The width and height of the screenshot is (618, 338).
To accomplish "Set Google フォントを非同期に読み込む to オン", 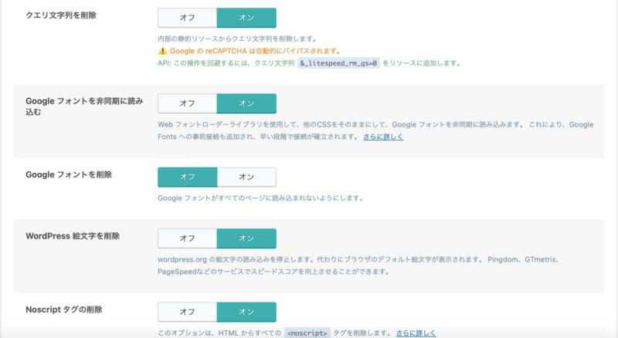I will pyautogui.click(x=246, y=103).
